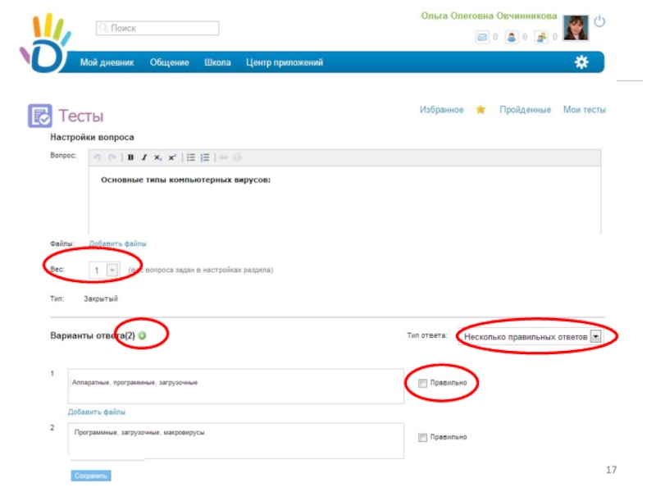
Task: Mark answer 1 as Правильно
Action: [422, 383]
